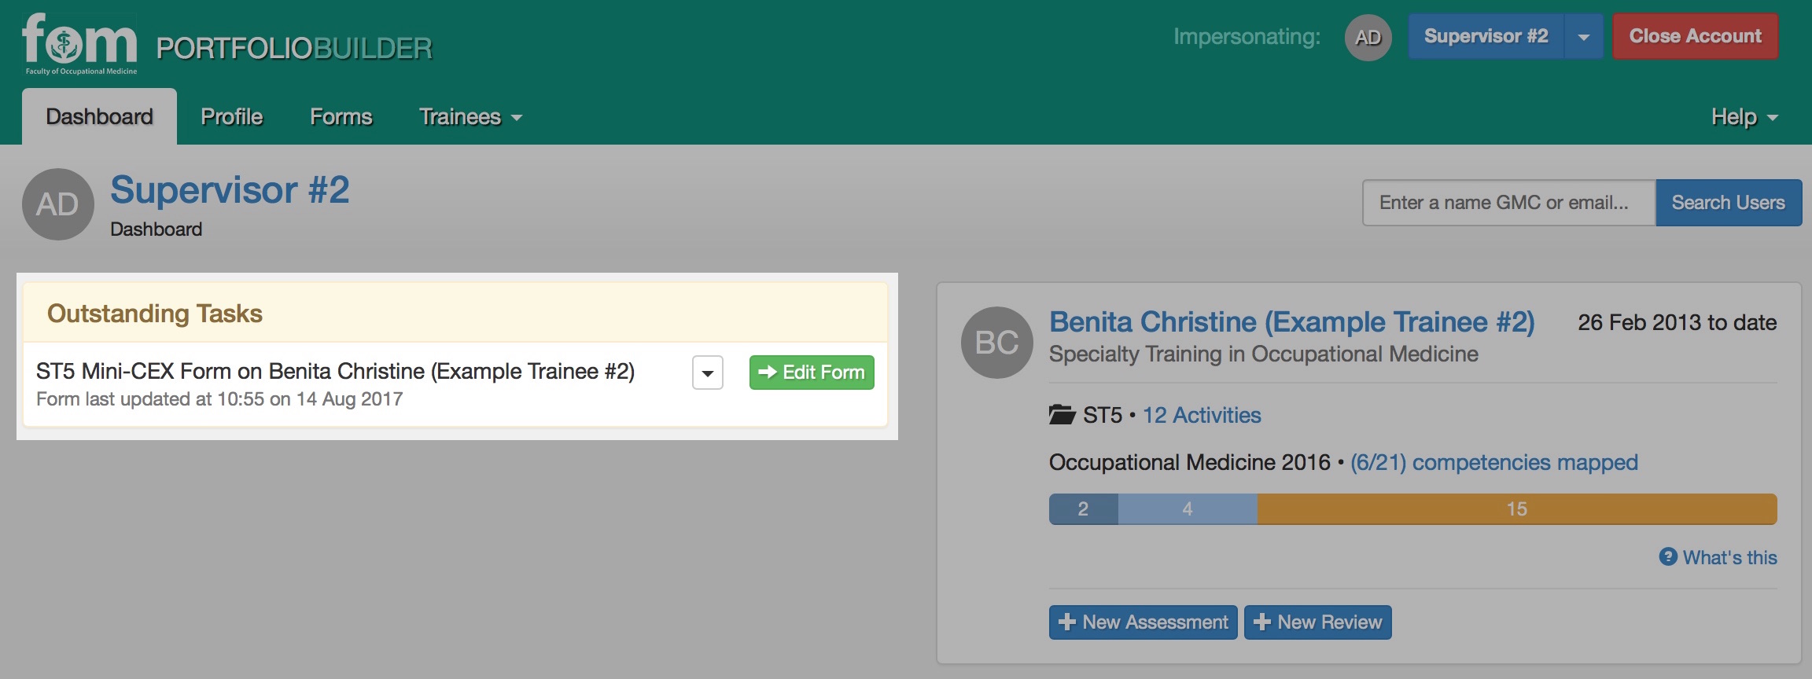The image size is (1812, 679).
Task: Click the red Close Account button
Action: tap(1696, 36)
